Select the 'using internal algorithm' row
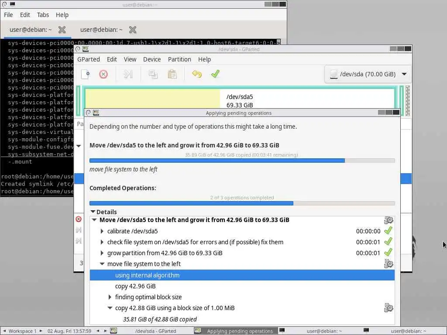Viewport: 447px width, 335px height. coord(242,275)
